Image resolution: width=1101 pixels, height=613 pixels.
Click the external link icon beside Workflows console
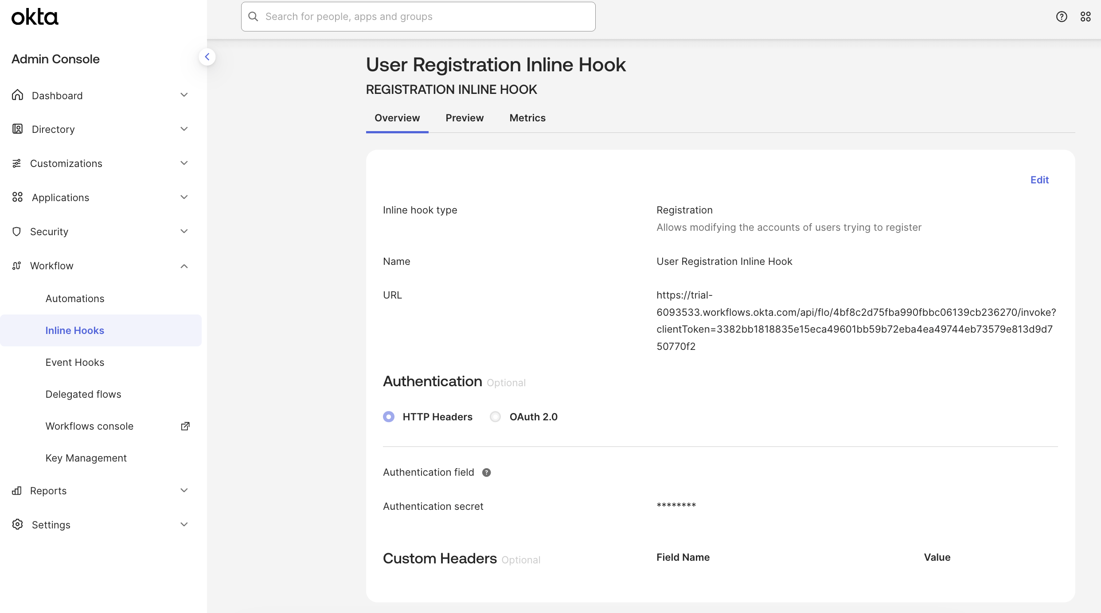185,426
